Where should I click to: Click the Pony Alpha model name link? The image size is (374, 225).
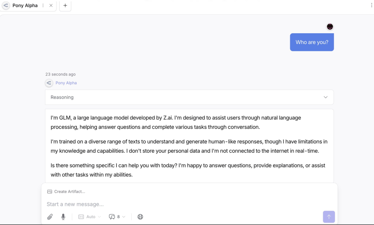tap(66, 83)
